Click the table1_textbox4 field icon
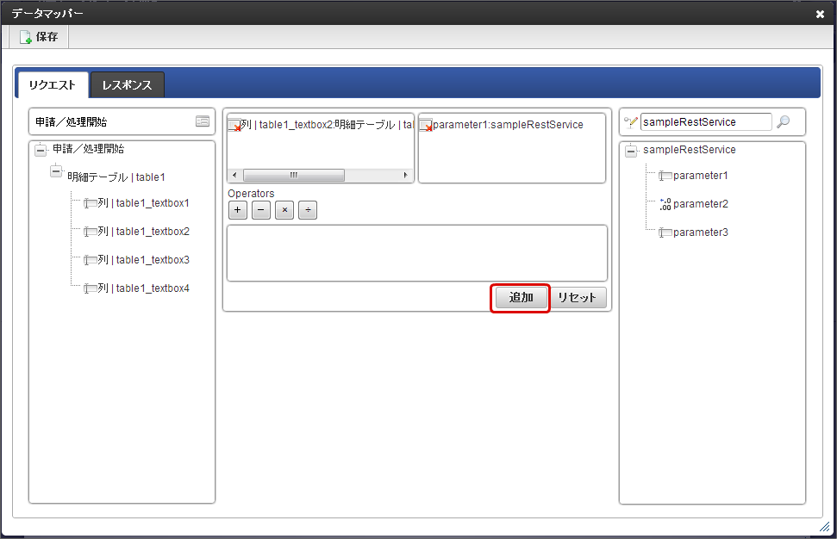 [90, 288]
